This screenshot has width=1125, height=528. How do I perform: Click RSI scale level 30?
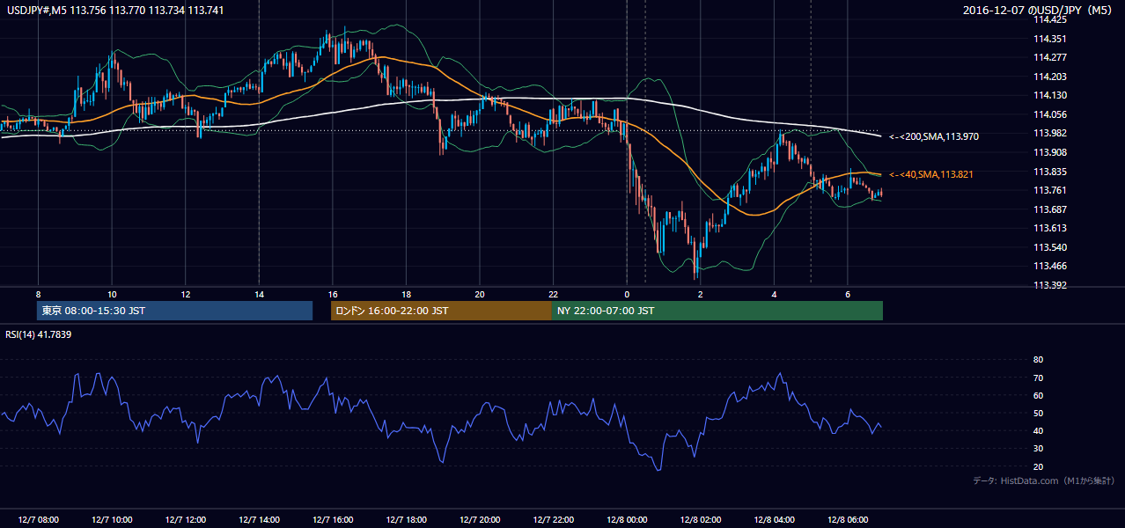coord(1038,449)
